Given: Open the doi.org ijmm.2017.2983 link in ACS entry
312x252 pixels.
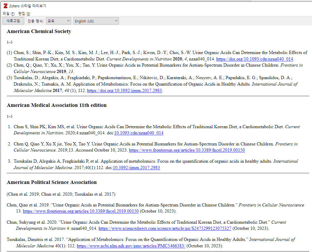Looking at the screenshot, I should tap(124, 91).
